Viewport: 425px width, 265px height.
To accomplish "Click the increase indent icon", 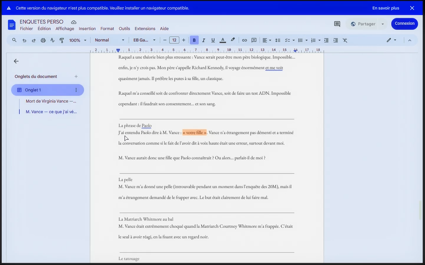I will pos(336,40).
